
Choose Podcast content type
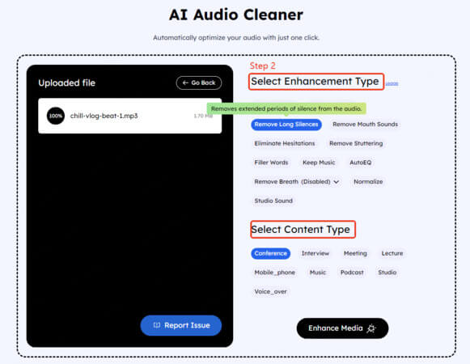point(352,273)
